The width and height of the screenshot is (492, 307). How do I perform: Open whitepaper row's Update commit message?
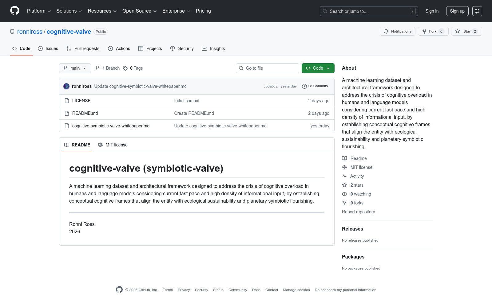220,126
